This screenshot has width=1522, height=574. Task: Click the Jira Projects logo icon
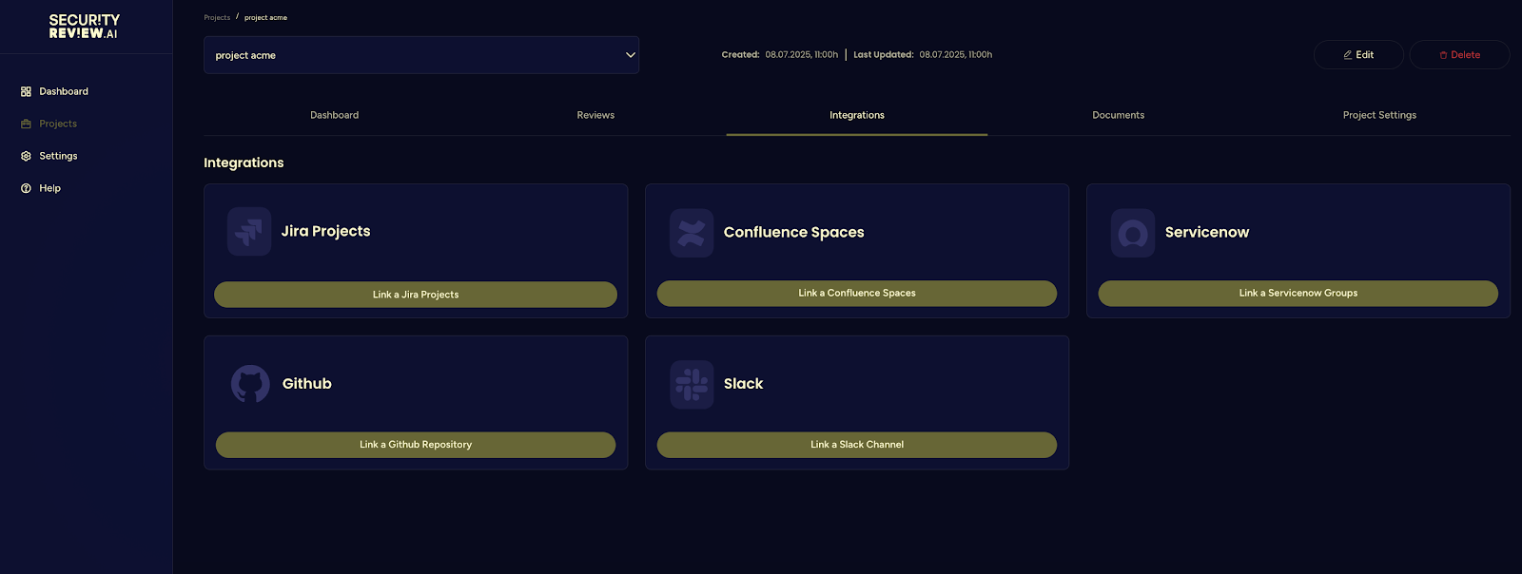click(249, 232)
